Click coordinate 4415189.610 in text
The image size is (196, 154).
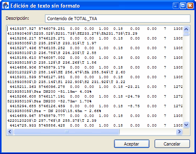pos(23,58)
